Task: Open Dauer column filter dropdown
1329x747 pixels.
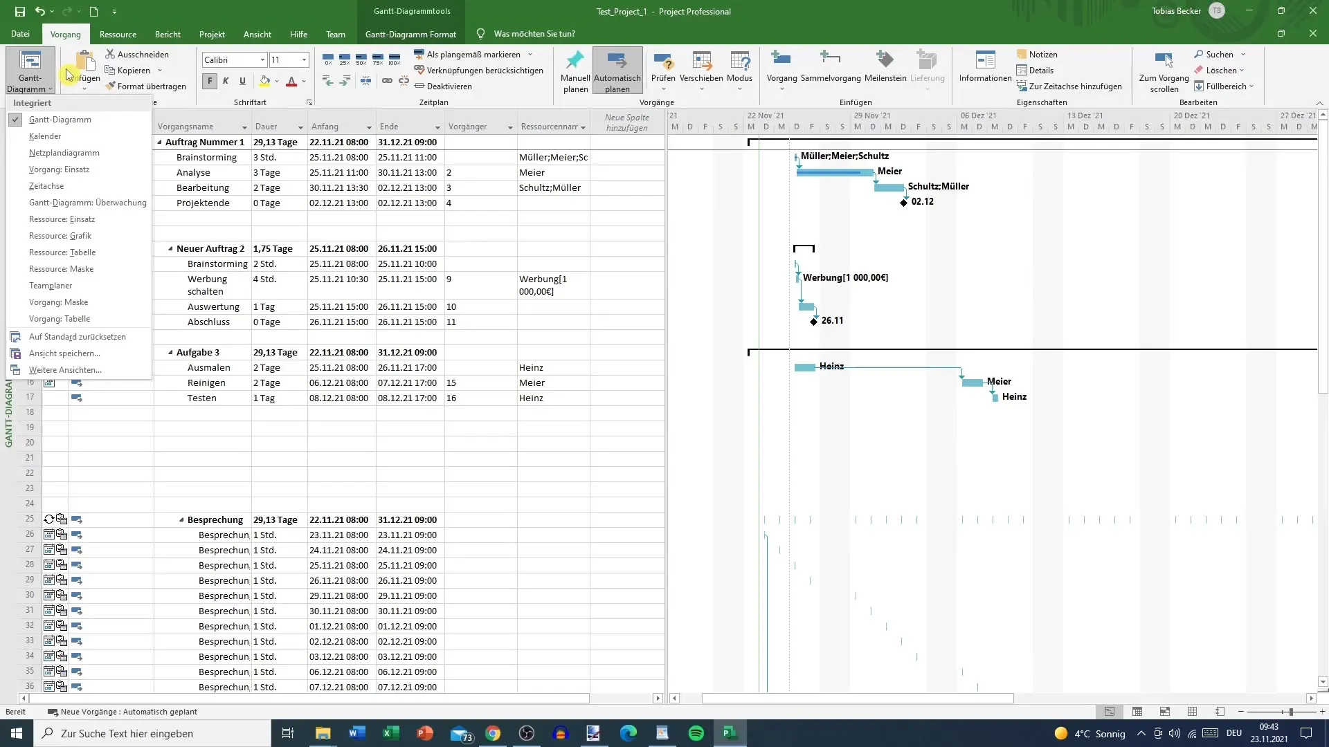Action: pos(300,127)
